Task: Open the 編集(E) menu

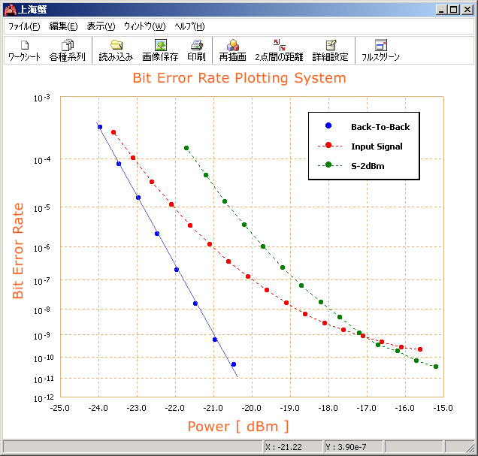Action: click(63, 26)
